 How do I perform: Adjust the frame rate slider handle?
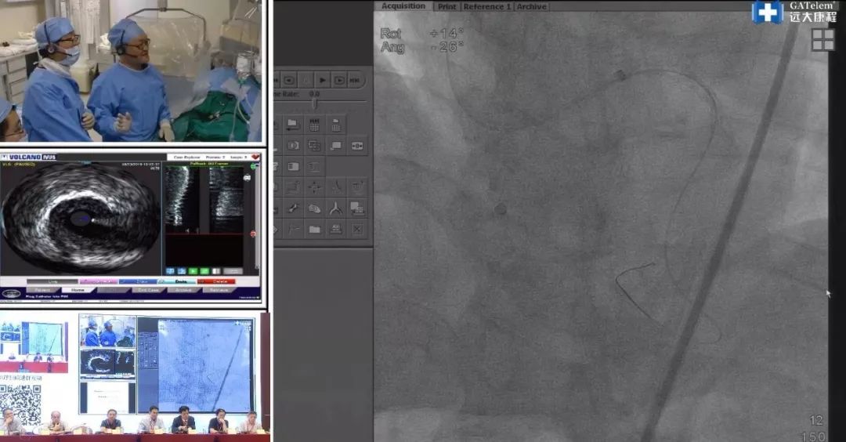315,103
